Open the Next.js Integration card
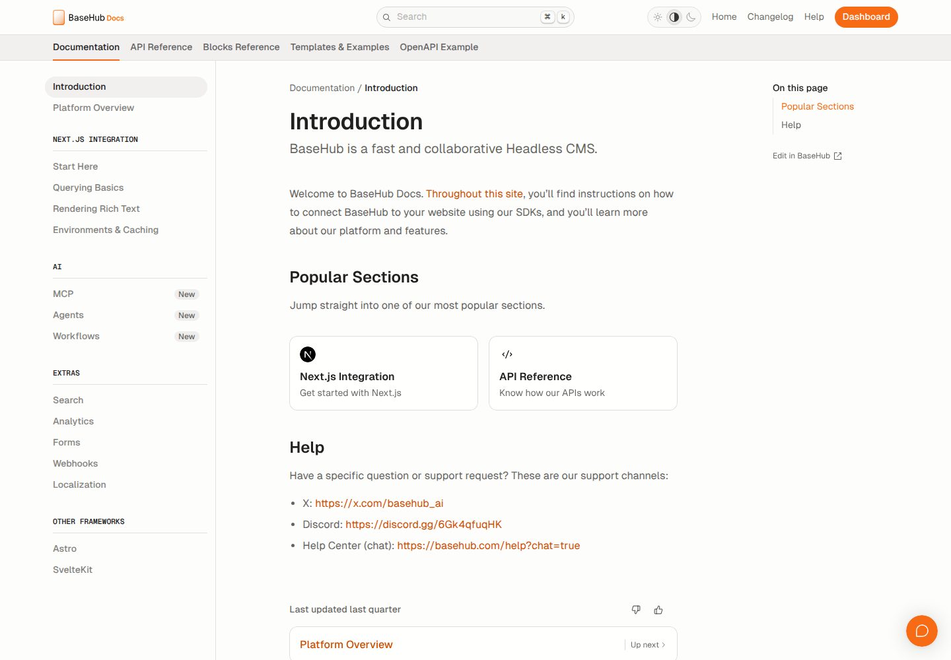Viewport: 951px width, 660px height. click(x=384, y=374)
